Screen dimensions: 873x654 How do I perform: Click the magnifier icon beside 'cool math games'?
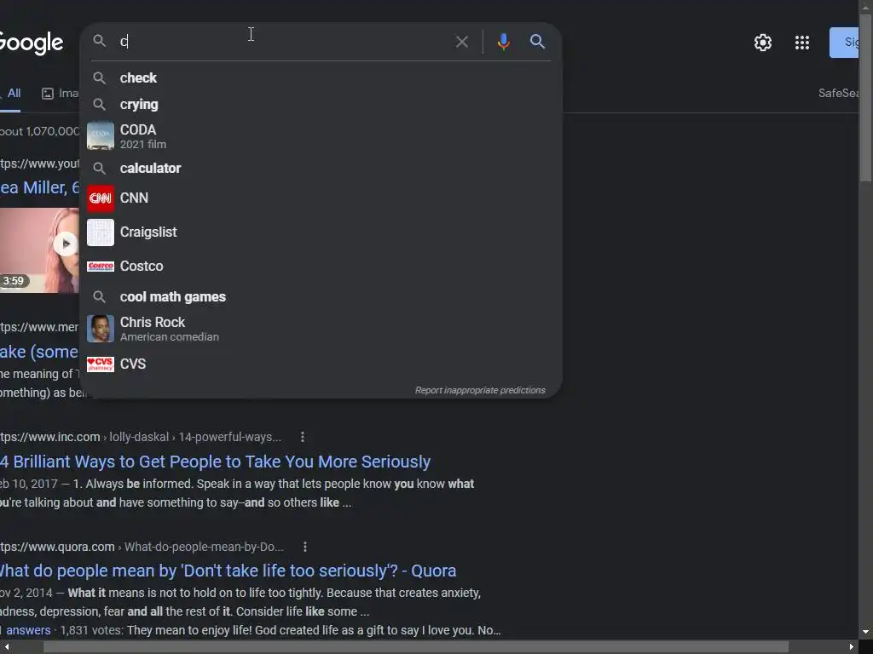99,297
